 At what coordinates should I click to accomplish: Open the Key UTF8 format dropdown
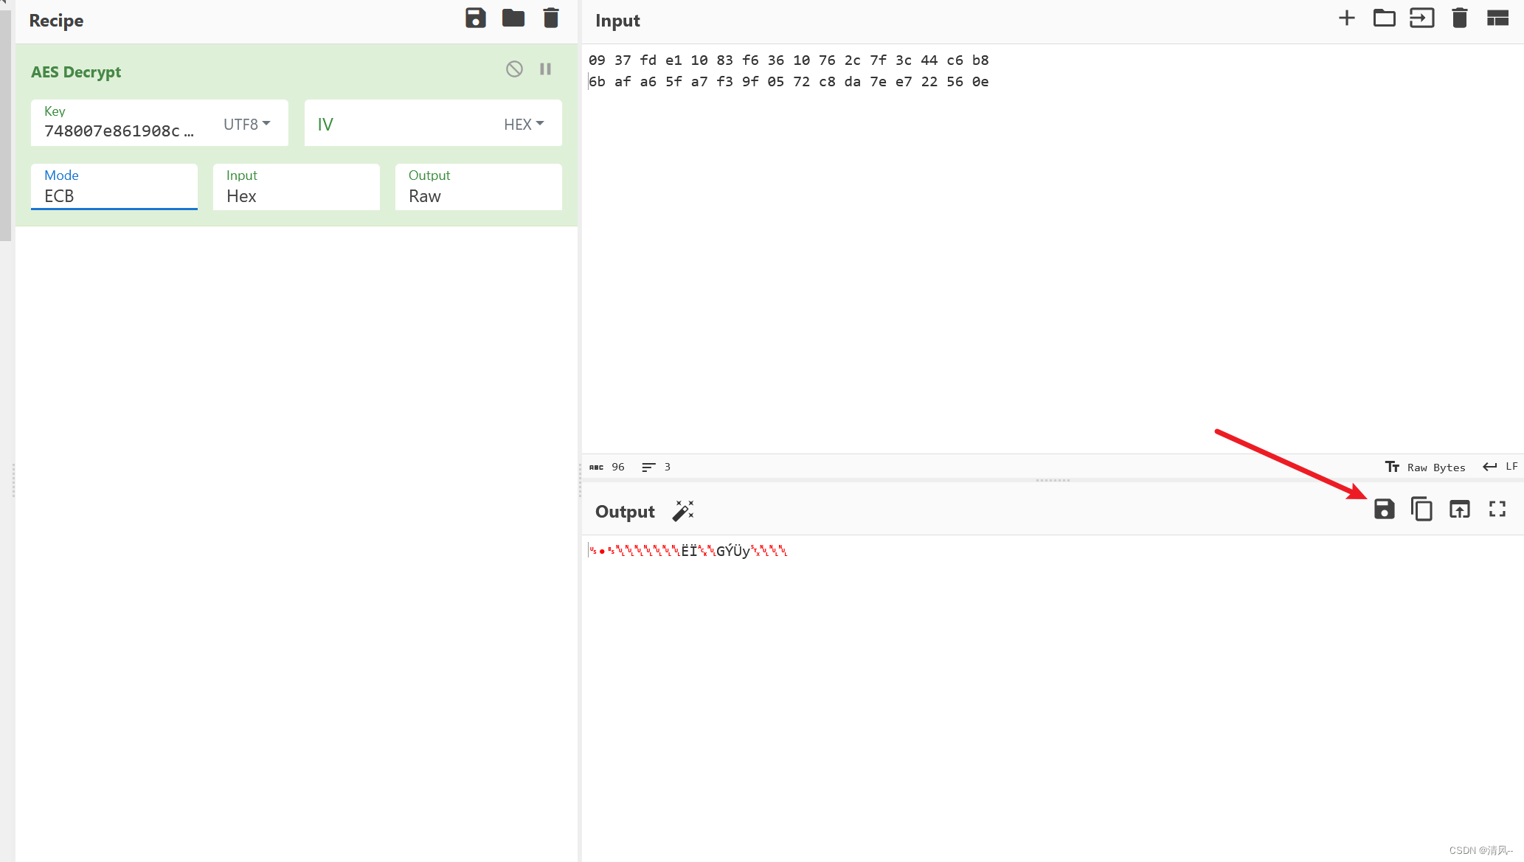tap(247, 124)
